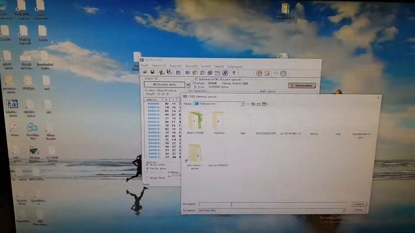Click the yellow note icon beside P

point(267,73)
